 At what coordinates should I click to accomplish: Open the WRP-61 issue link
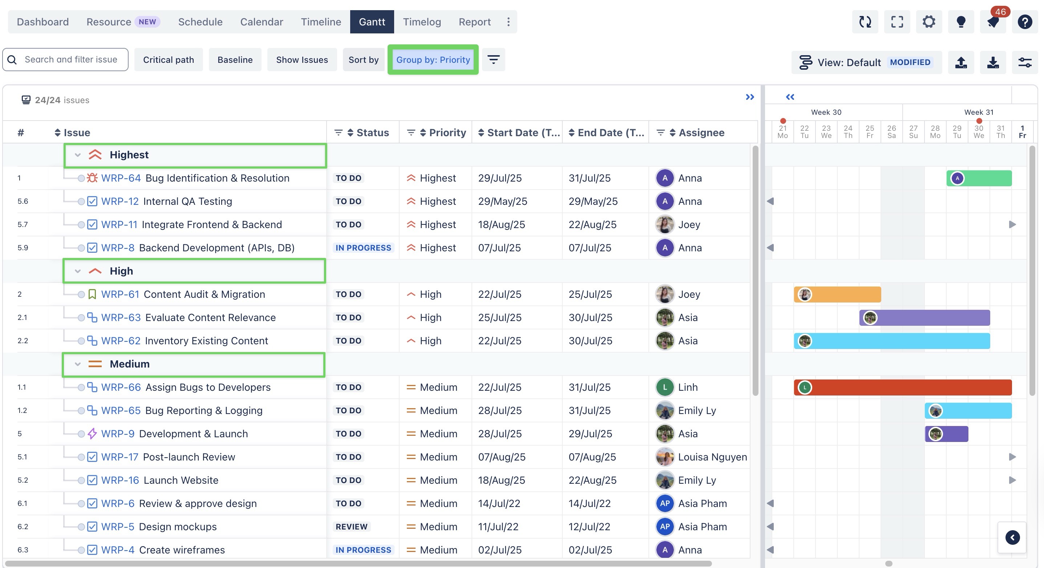[120, 295]
